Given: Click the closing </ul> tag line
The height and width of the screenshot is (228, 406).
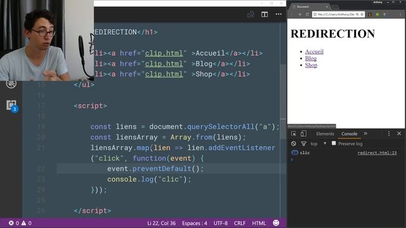Looking at the screenshot, I should point(84,84).
